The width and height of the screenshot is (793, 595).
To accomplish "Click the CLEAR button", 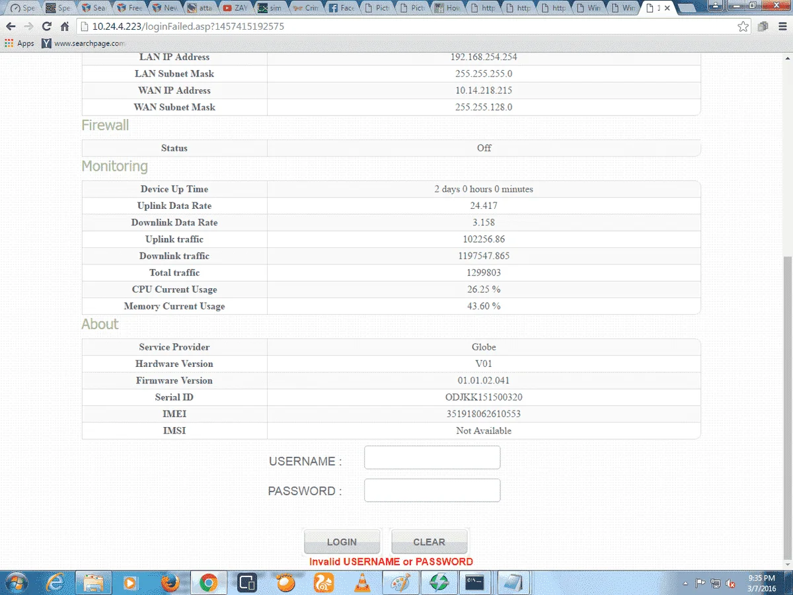I will point(429,541).
